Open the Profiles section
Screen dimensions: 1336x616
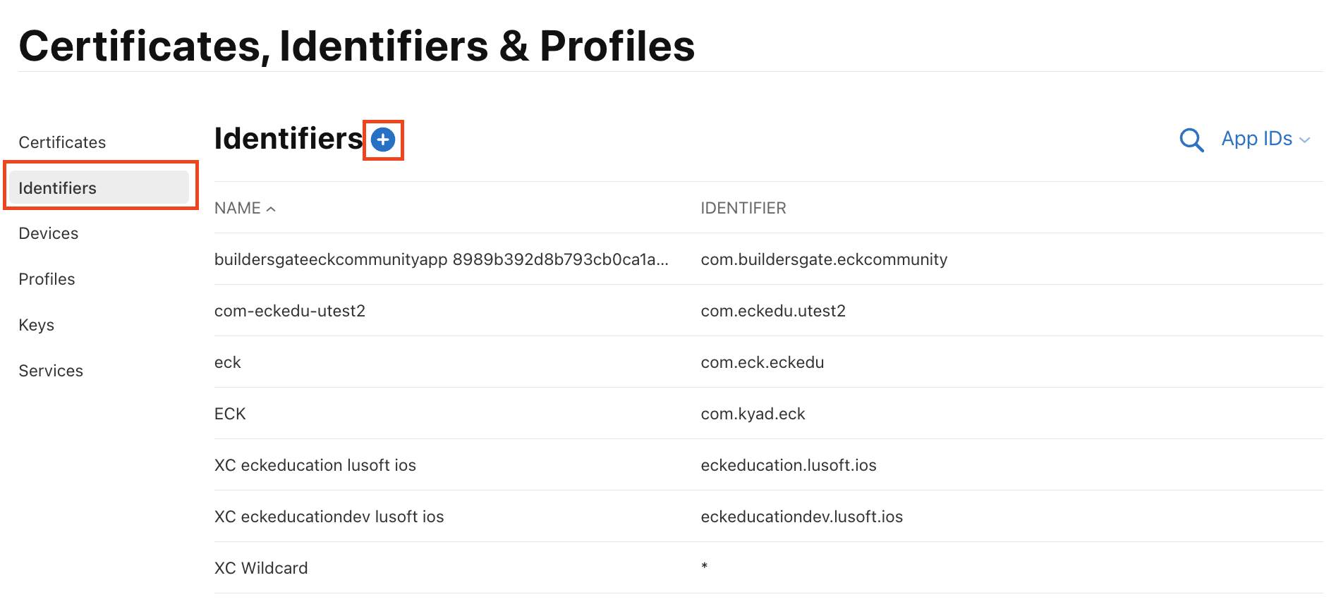[x=47, y=279]
